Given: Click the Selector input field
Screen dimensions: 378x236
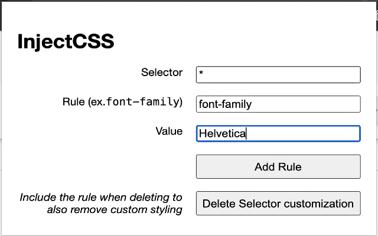Looking at the screenshot, I should pos(278,75).
